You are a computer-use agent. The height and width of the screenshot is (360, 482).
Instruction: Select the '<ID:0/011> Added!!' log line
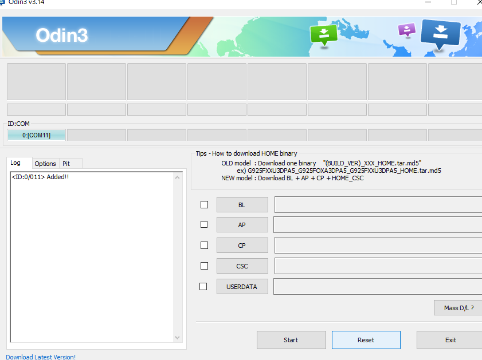tap(40, 177)
